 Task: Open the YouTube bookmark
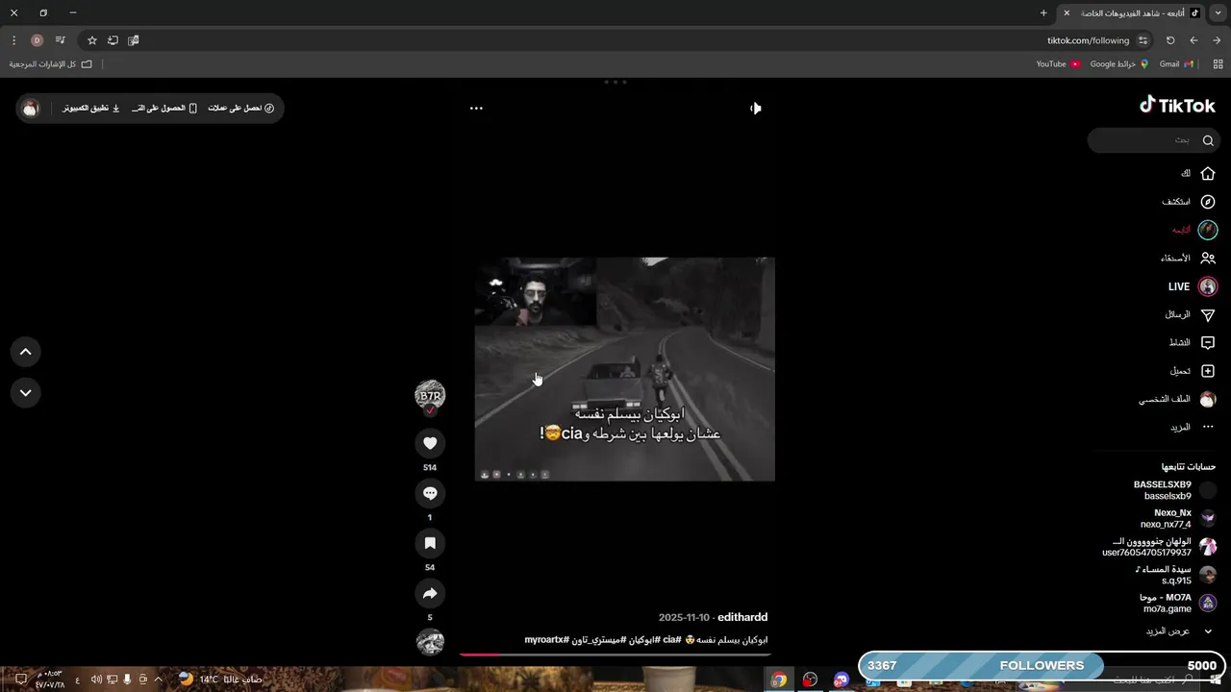[1058, 64]
